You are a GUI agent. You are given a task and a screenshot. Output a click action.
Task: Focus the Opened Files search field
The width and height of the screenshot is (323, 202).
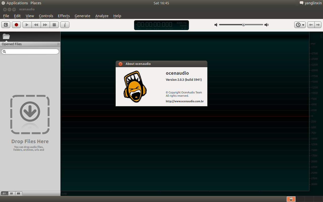click(x=30, y=52)
